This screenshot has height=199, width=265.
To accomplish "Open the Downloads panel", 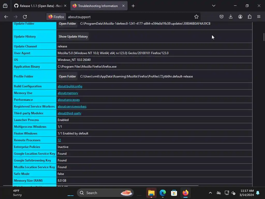I will 231,17.
